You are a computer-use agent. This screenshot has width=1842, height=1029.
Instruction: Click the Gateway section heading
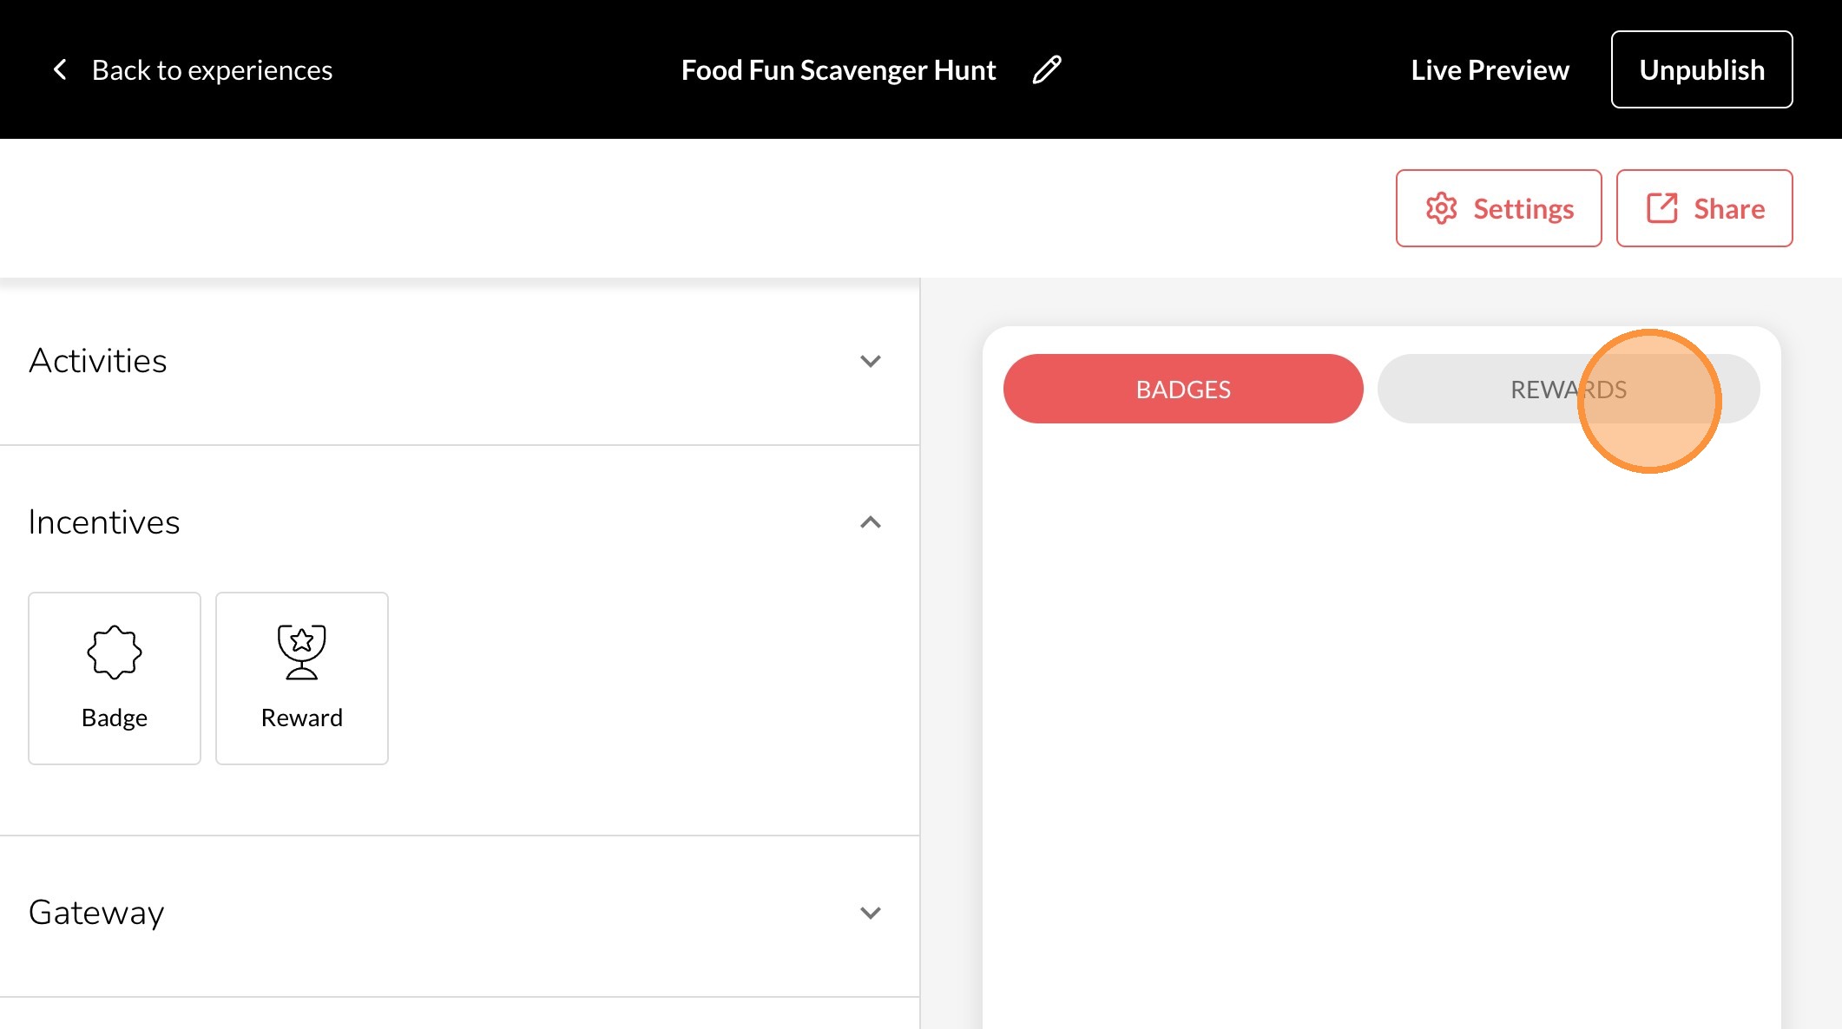point(96,913)
